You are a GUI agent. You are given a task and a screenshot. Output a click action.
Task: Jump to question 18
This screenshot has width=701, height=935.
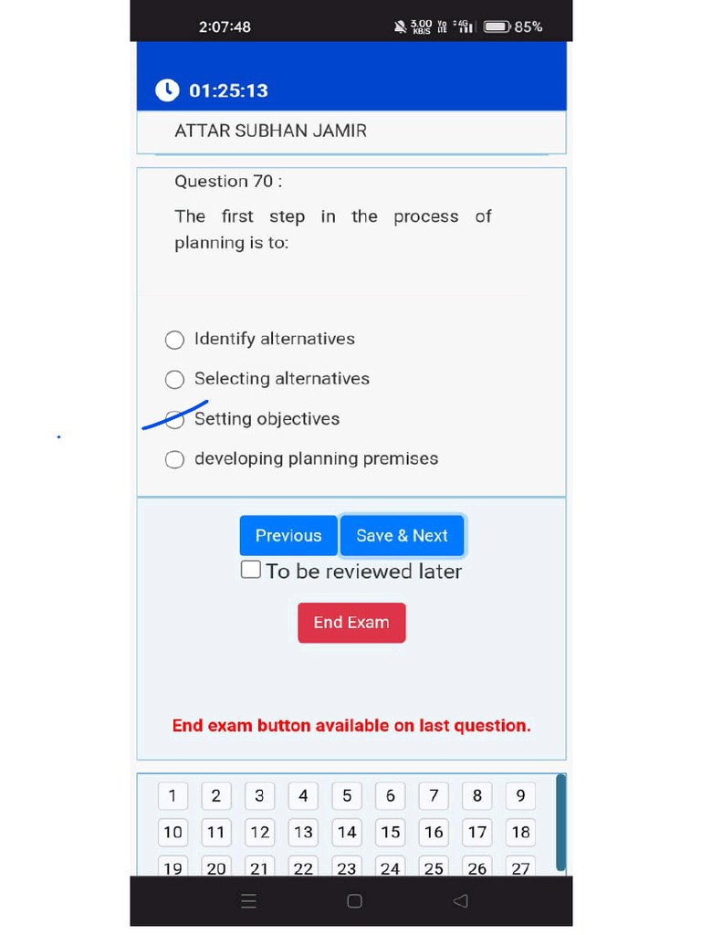521,833
